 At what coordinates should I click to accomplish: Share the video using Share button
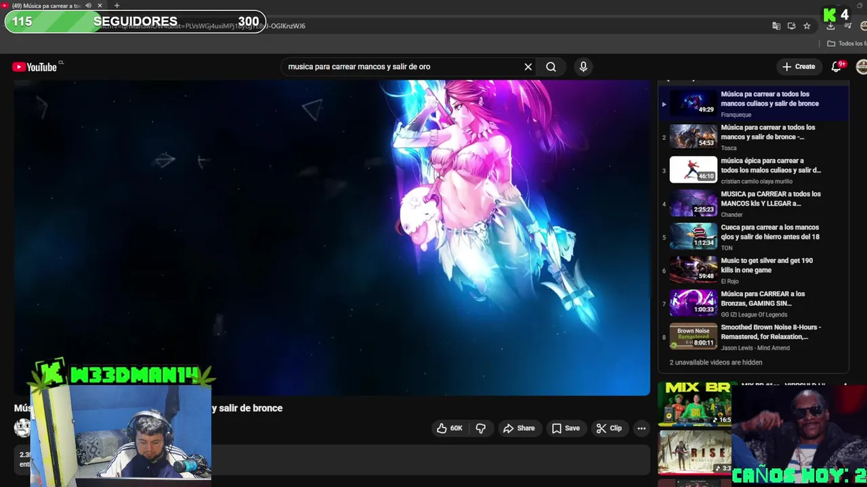[x=519, y=428]
